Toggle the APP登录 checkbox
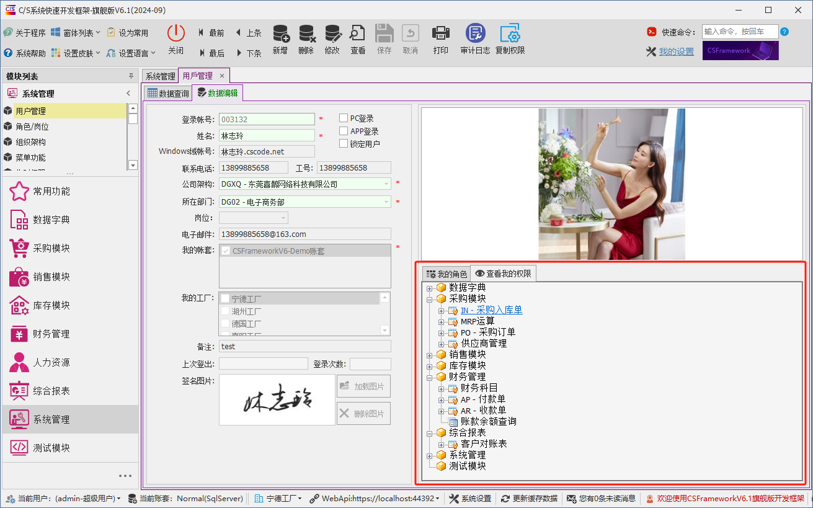 click(x=344, y=131)
